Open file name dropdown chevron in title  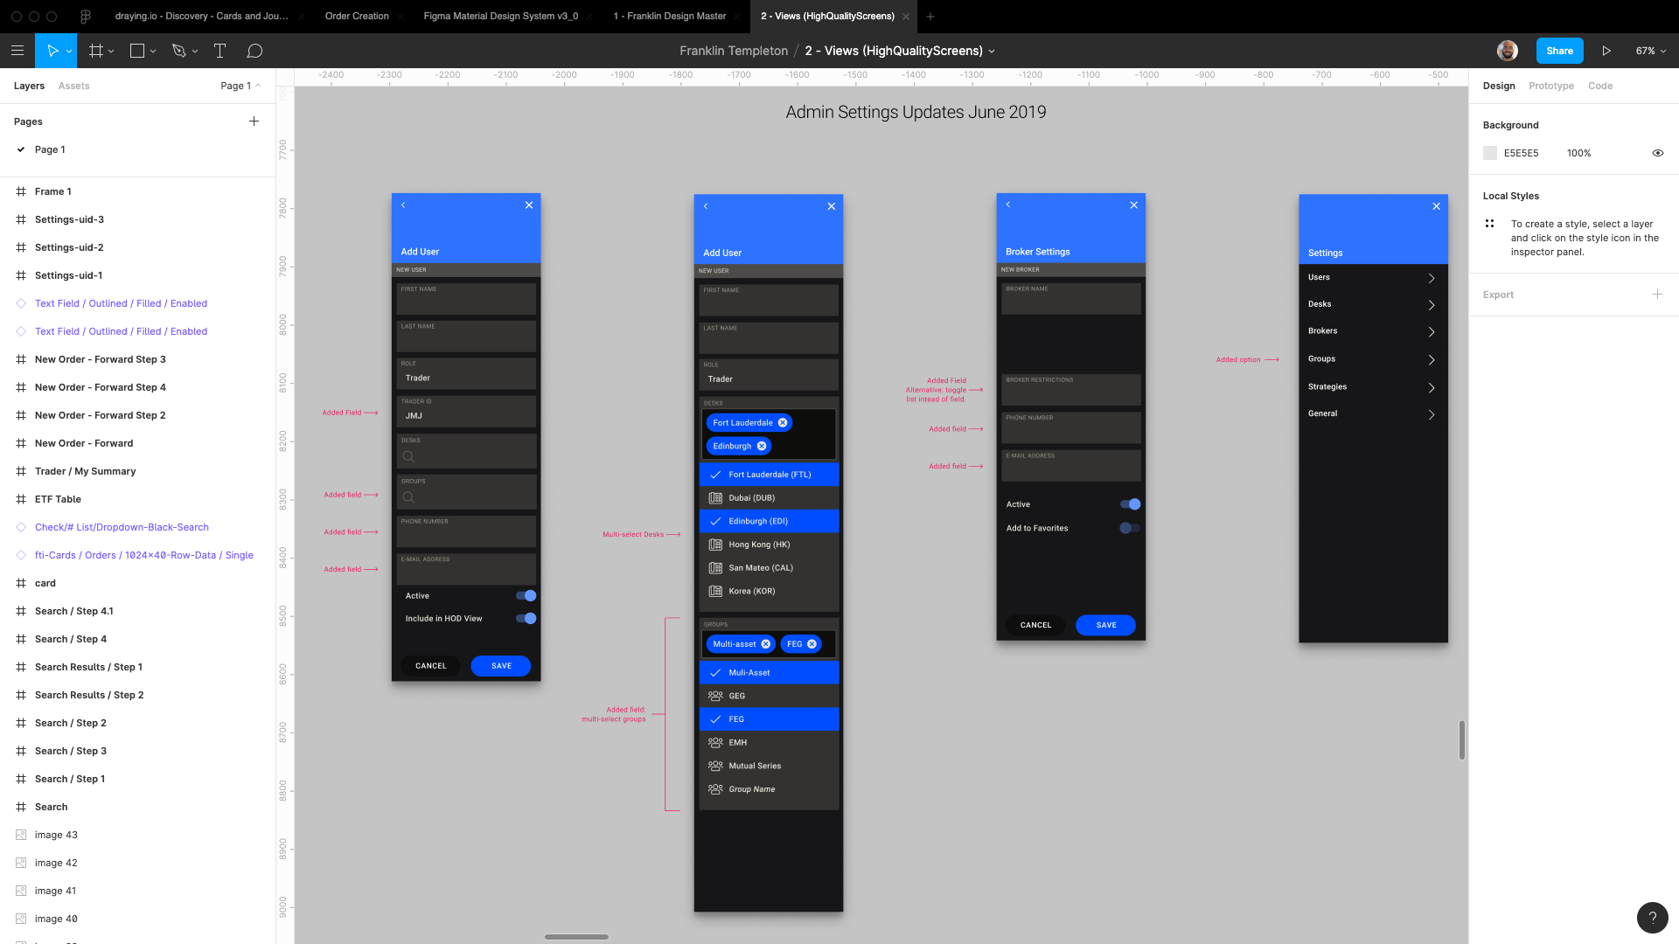[x=992, y=52]
